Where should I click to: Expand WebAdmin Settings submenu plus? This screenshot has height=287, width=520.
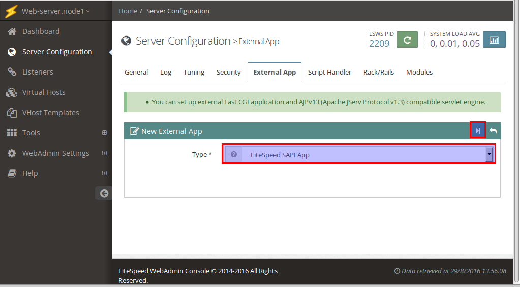pyautogui.click(x=105, y=153)
